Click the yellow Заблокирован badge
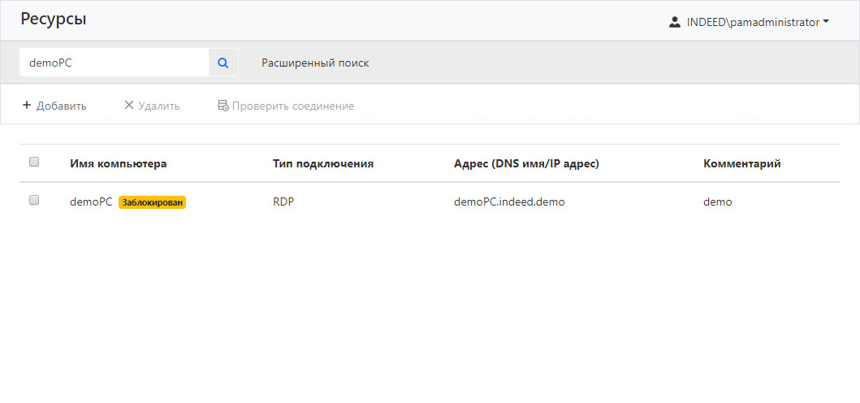This screenshot has width=860, height=403. 153,202
